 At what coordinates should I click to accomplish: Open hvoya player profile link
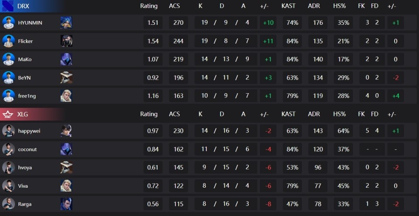coord(25,168)
